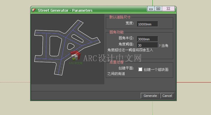This screenshot has width=211, height=115.
Task: Click the street layout preview image
Action: (x=68, y=49)
